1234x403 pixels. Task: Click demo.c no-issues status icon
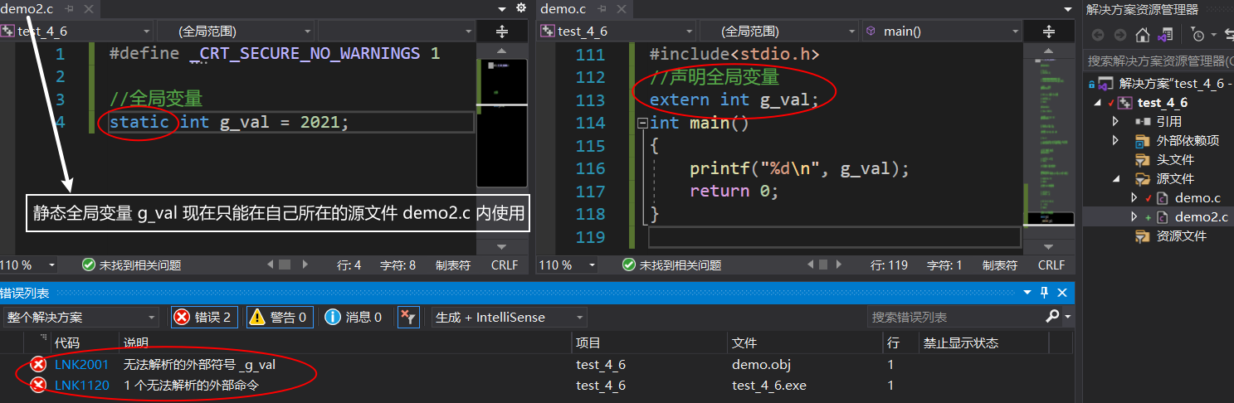[x=629, y=265]
